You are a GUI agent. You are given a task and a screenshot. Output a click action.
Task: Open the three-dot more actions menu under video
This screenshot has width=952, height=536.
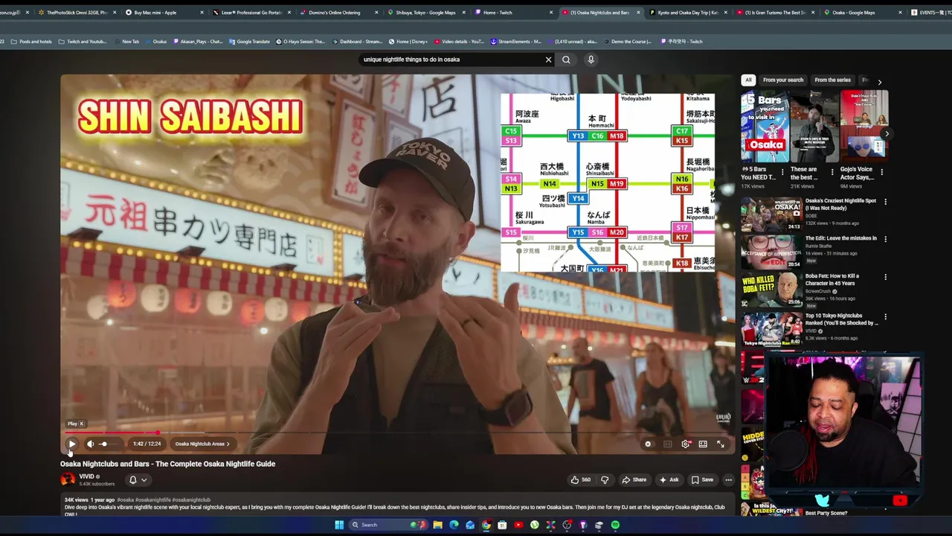(729, 480)
